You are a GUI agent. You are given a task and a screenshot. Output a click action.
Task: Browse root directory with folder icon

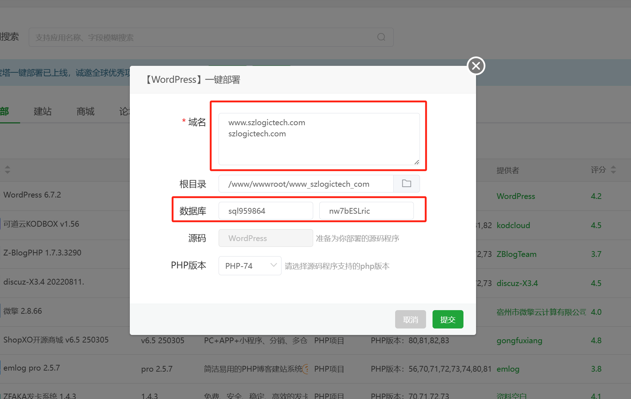coord(407,183)
